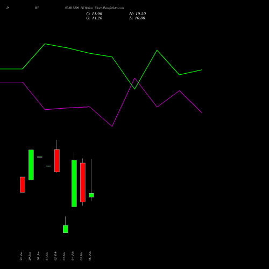Click the tall green candlestick for 04 Feb

tap(74, 183)
